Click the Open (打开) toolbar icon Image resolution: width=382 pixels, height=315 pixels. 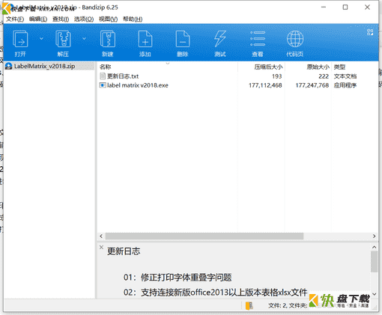(20, 39)
